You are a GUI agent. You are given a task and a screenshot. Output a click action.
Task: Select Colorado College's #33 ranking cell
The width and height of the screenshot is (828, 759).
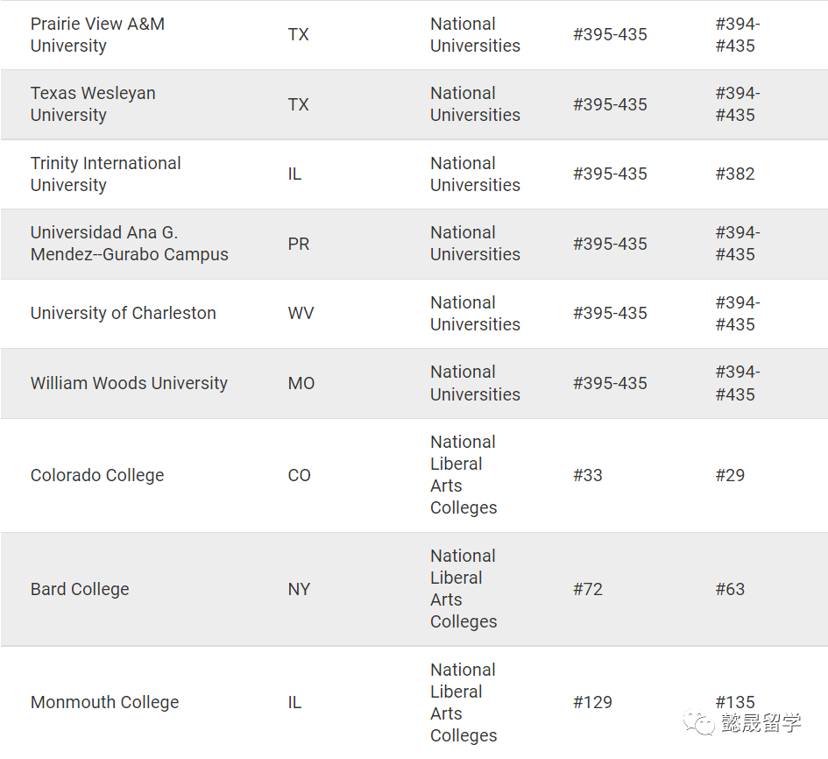pos(588,475)
